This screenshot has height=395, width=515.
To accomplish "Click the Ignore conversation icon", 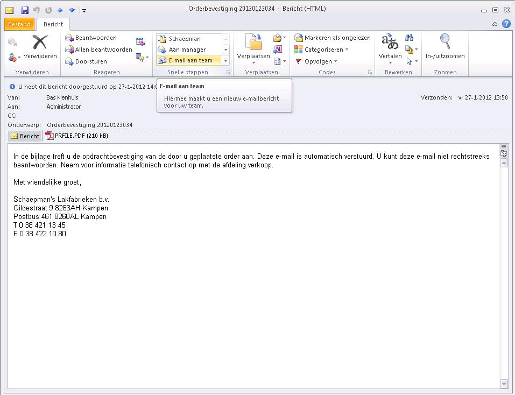I will tap(12, 41).
